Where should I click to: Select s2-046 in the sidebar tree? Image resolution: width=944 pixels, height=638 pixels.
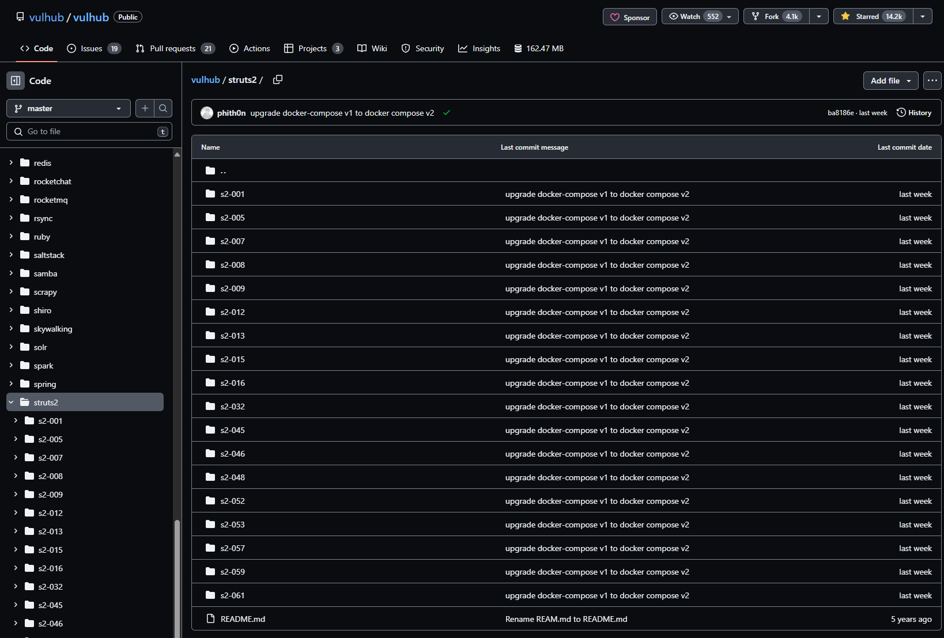(x=51, y=624)
